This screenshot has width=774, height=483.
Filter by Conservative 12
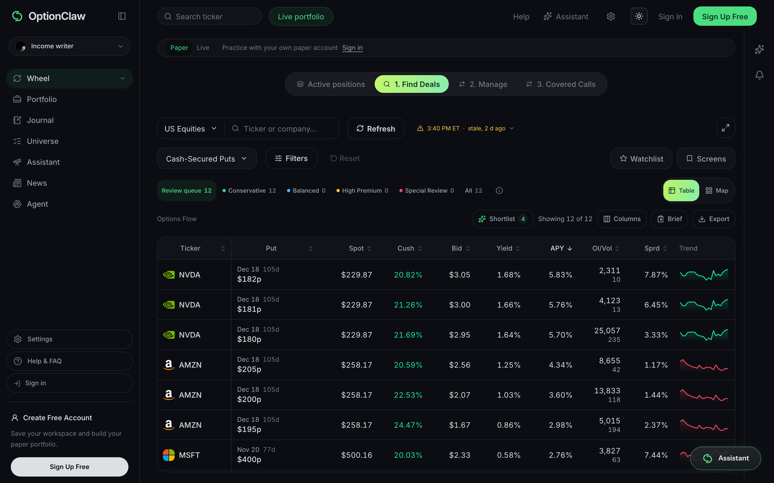[249, 191]
